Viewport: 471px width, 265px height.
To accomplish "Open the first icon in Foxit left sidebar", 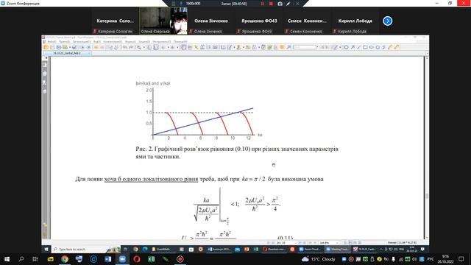I will click(45, 65).
